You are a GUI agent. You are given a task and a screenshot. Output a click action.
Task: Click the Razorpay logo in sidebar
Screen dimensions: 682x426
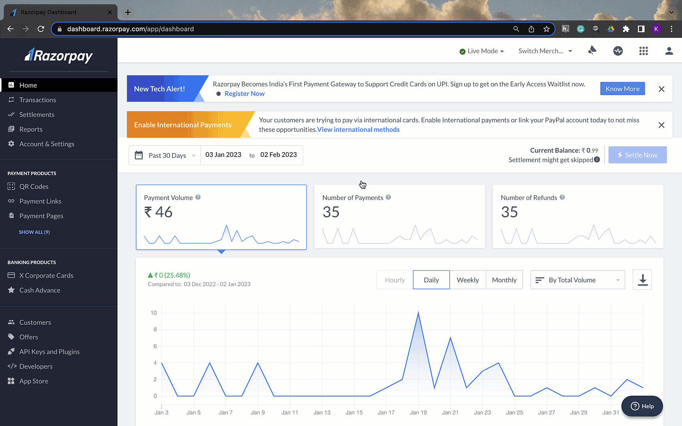pos(58,56)
